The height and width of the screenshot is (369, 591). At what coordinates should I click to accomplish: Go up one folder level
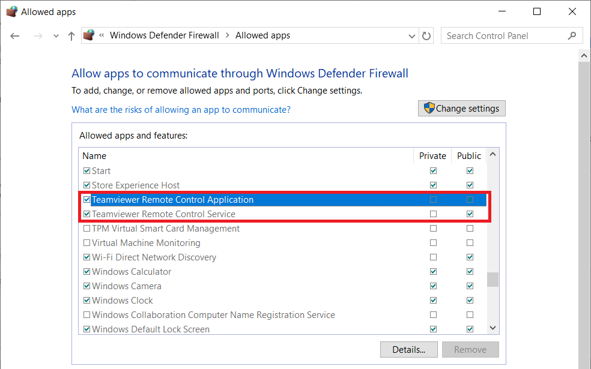[70, 35]
